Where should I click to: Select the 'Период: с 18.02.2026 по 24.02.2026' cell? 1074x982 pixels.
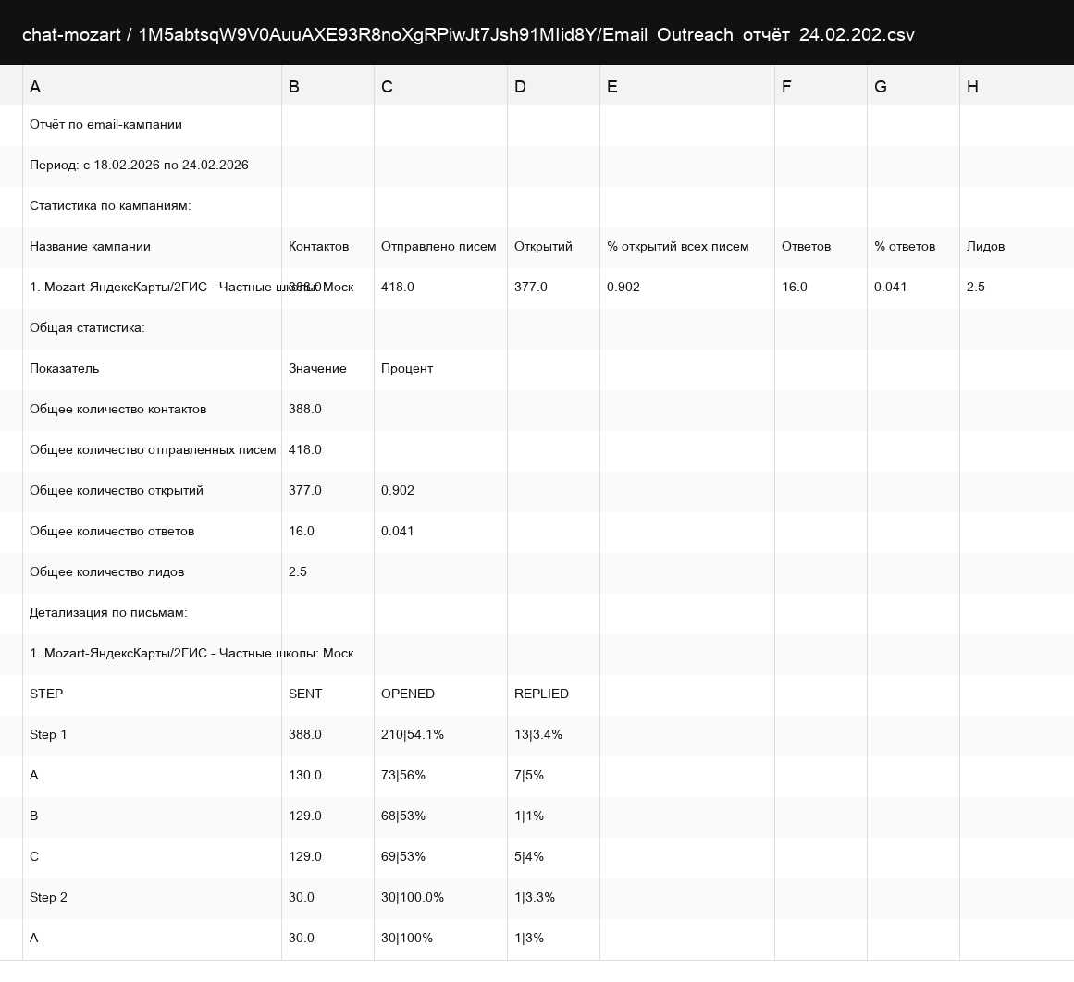coord(152,165)
